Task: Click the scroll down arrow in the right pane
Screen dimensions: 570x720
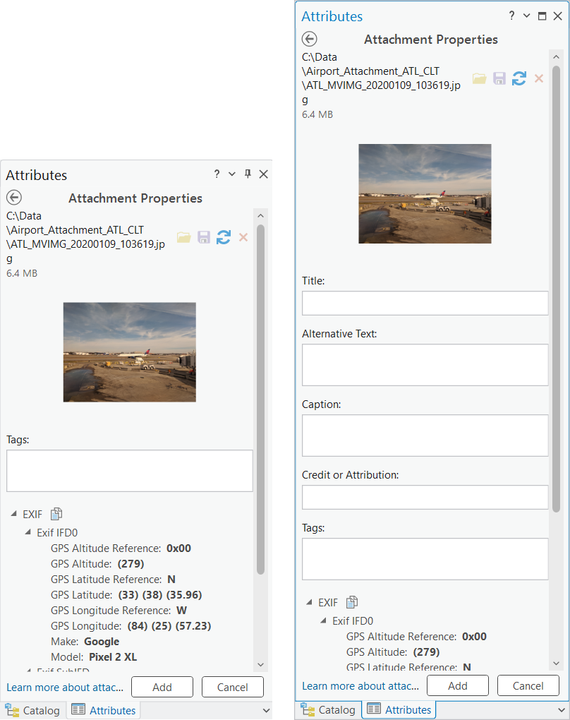Action: pyautogui.click(x=556, y=663)
